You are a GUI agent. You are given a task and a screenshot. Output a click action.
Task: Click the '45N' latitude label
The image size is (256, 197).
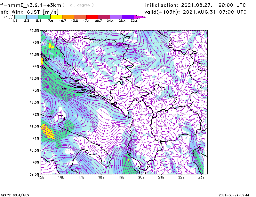36,42
